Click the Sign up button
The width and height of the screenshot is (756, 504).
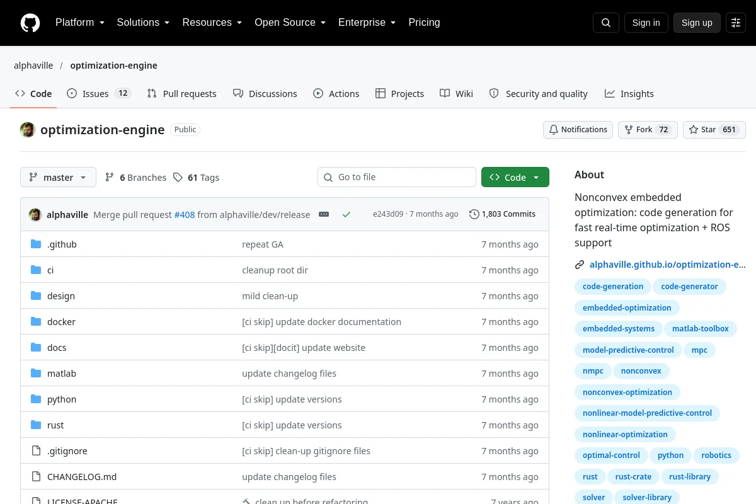(697, 23)
